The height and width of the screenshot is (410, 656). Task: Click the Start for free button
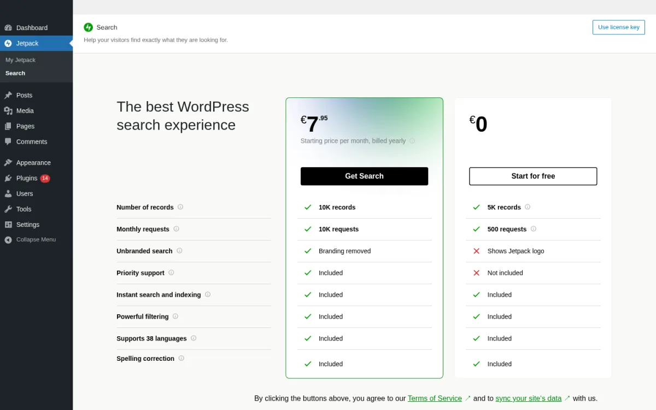533,176
